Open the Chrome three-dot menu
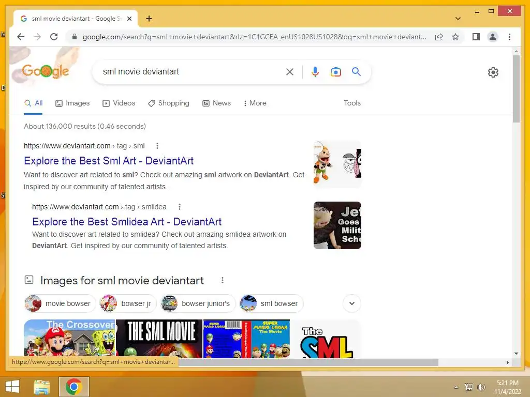Screen dimensions: 530x397 pos(509,37)
